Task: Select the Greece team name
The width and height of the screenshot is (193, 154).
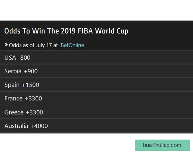Action: pyautogui.click(x=14, y=112)
